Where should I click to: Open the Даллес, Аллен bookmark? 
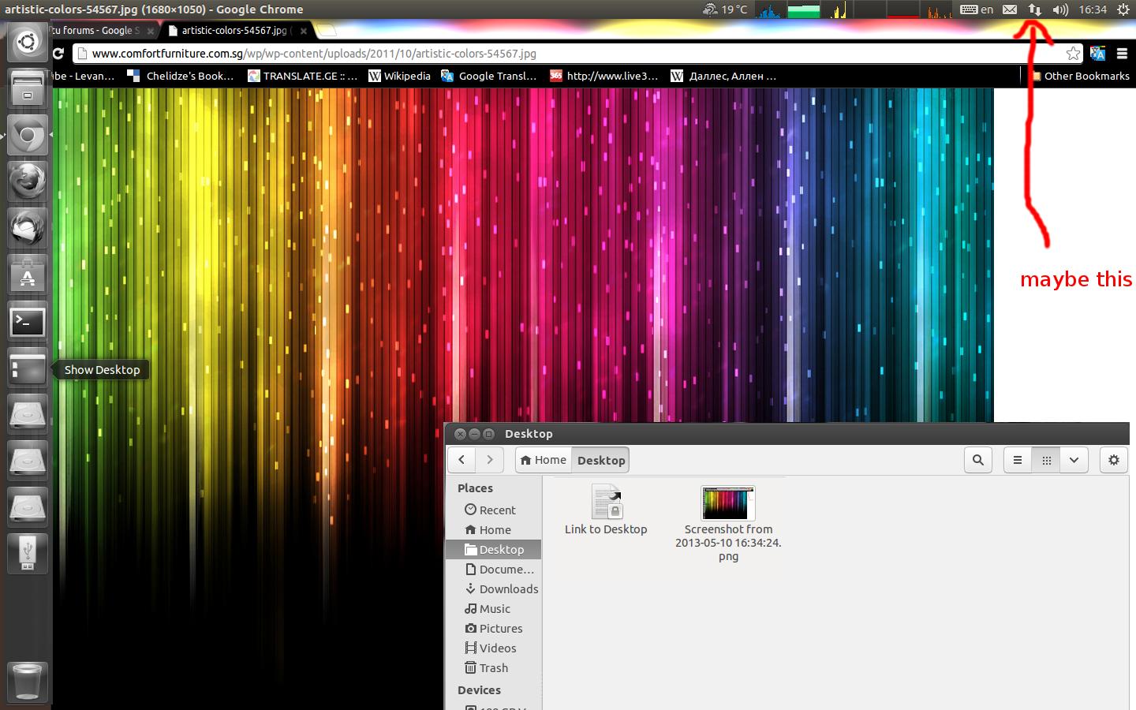pos(723,76)
